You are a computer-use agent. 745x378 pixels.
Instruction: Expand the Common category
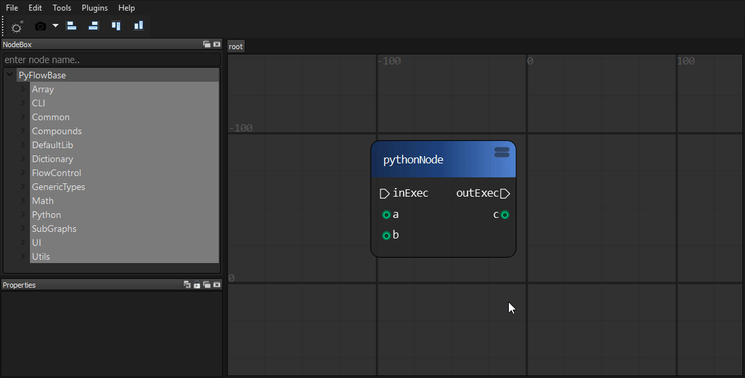23,117
